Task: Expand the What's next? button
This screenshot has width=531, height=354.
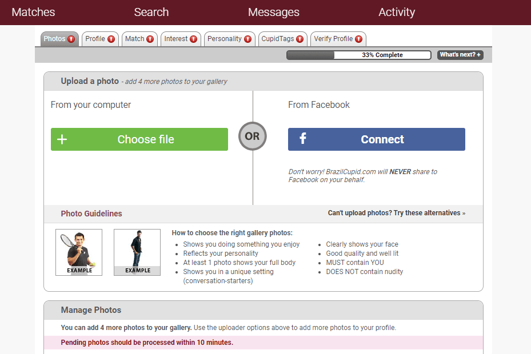Action: 460,55
